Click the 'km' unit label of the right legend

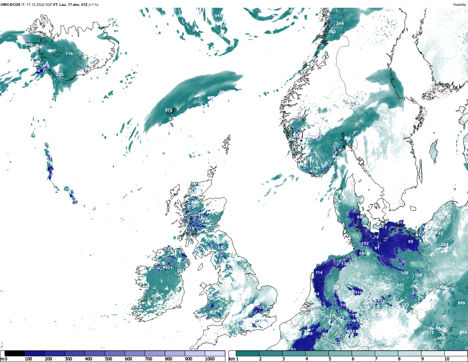231,359
